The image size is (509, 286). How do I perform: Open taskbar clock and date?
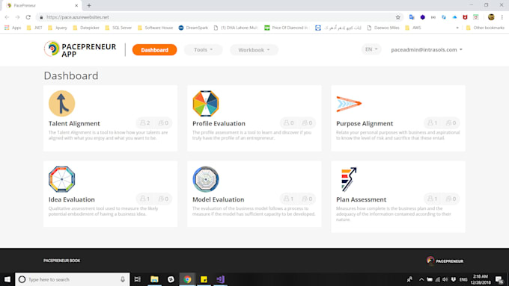pos(481,279)
